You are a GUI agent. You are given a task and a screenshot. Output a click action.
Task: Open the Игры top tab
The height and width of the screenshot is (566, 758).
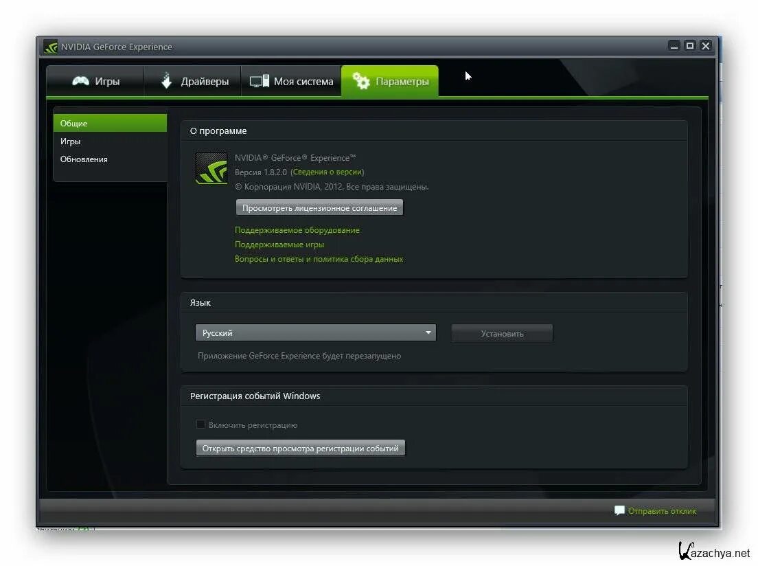[x=95, y=81]
